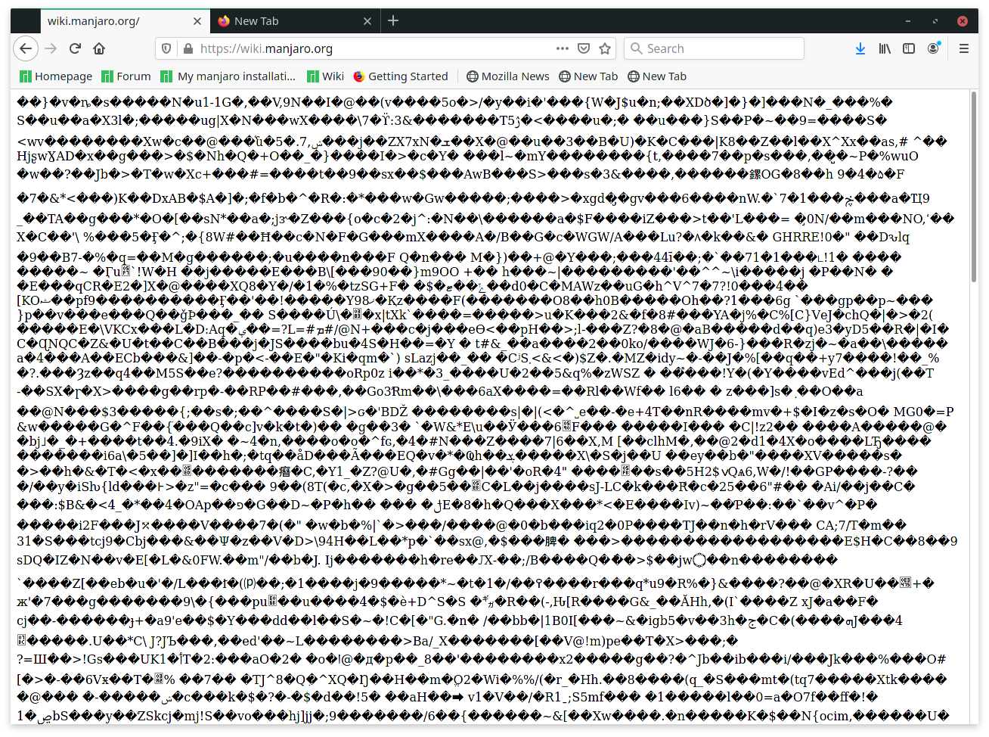The width and height of the screenshot is (989, 737).
Task: Go to the Firefox home page
Action: pos(99,48)
